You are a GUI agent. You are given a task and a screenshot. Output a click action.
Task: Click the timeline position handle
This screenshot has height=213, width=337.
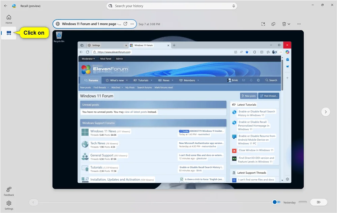coord(274,202)
